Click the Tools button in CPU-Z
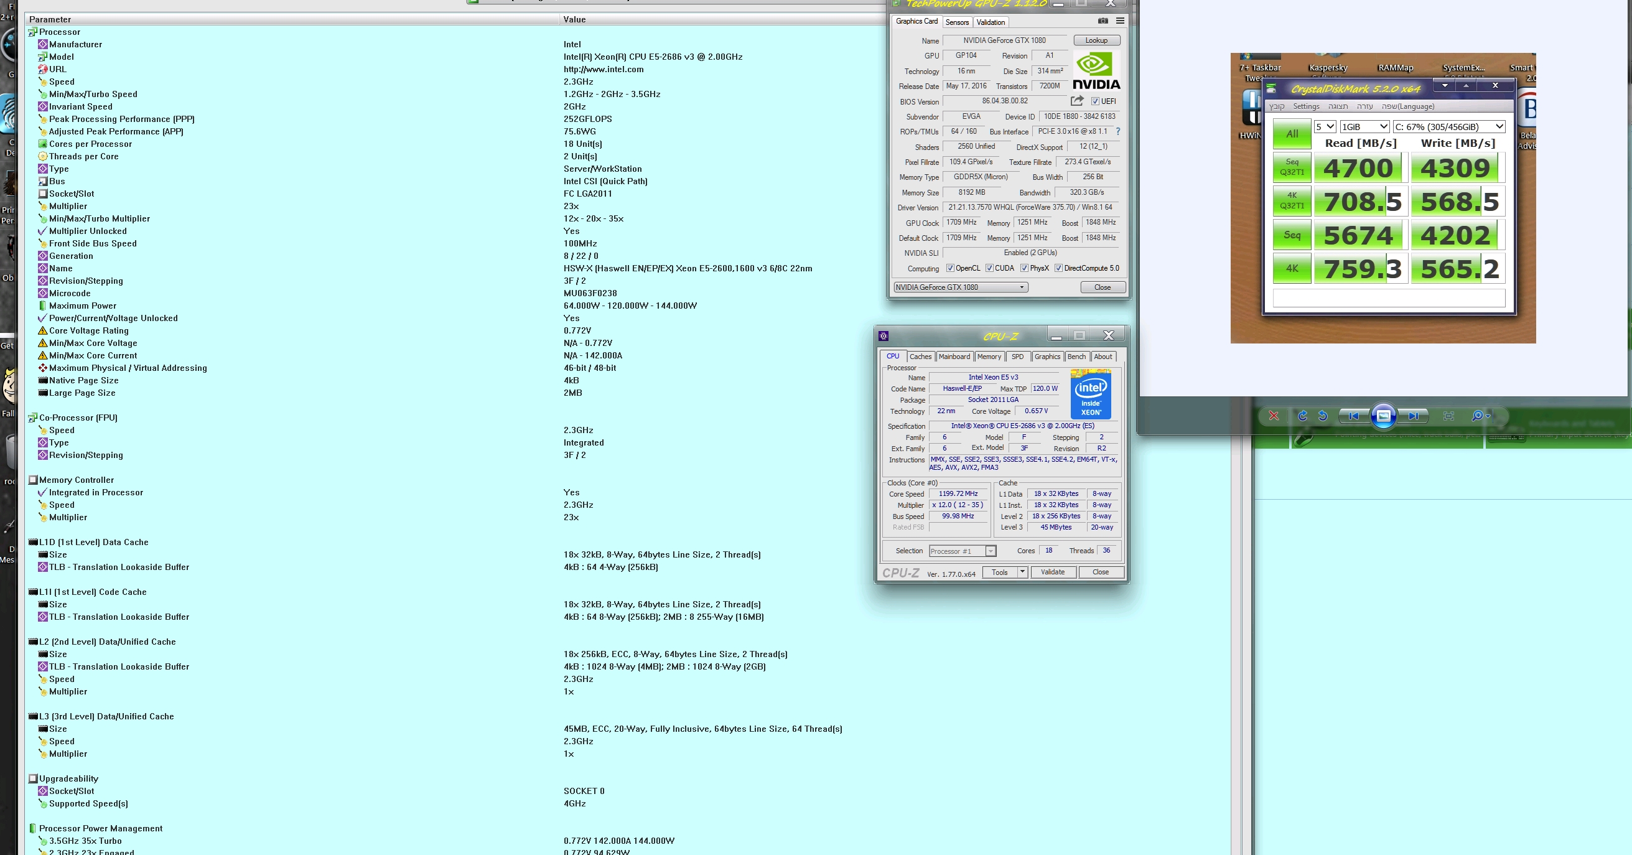The width and height of the screenshot is (1632, 855). tap(1000, 572)
